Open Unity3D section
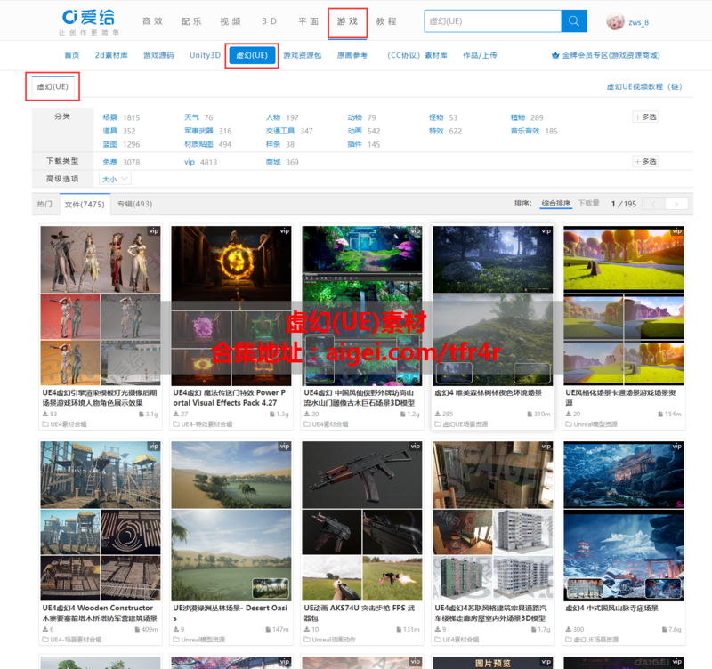The height and width of the screenshot is (669, 712). (x=205, y=55)
